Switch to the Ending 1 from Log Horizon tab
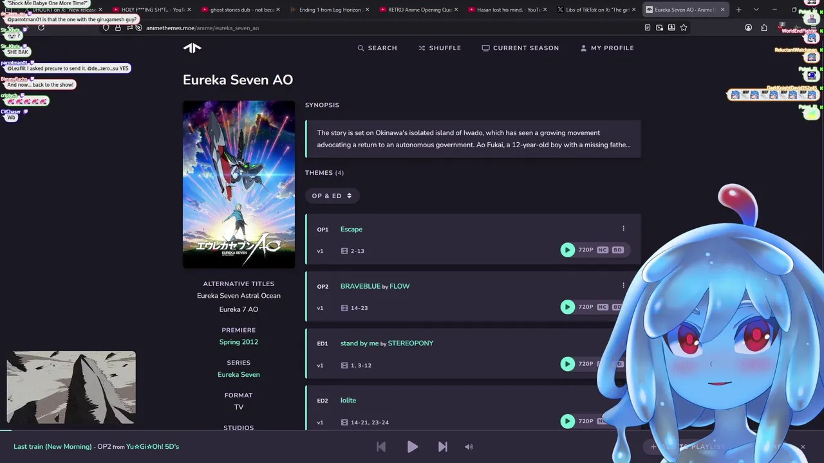This screenshot has height=463, width=824. pyautogui.click(x=329, y=10)
